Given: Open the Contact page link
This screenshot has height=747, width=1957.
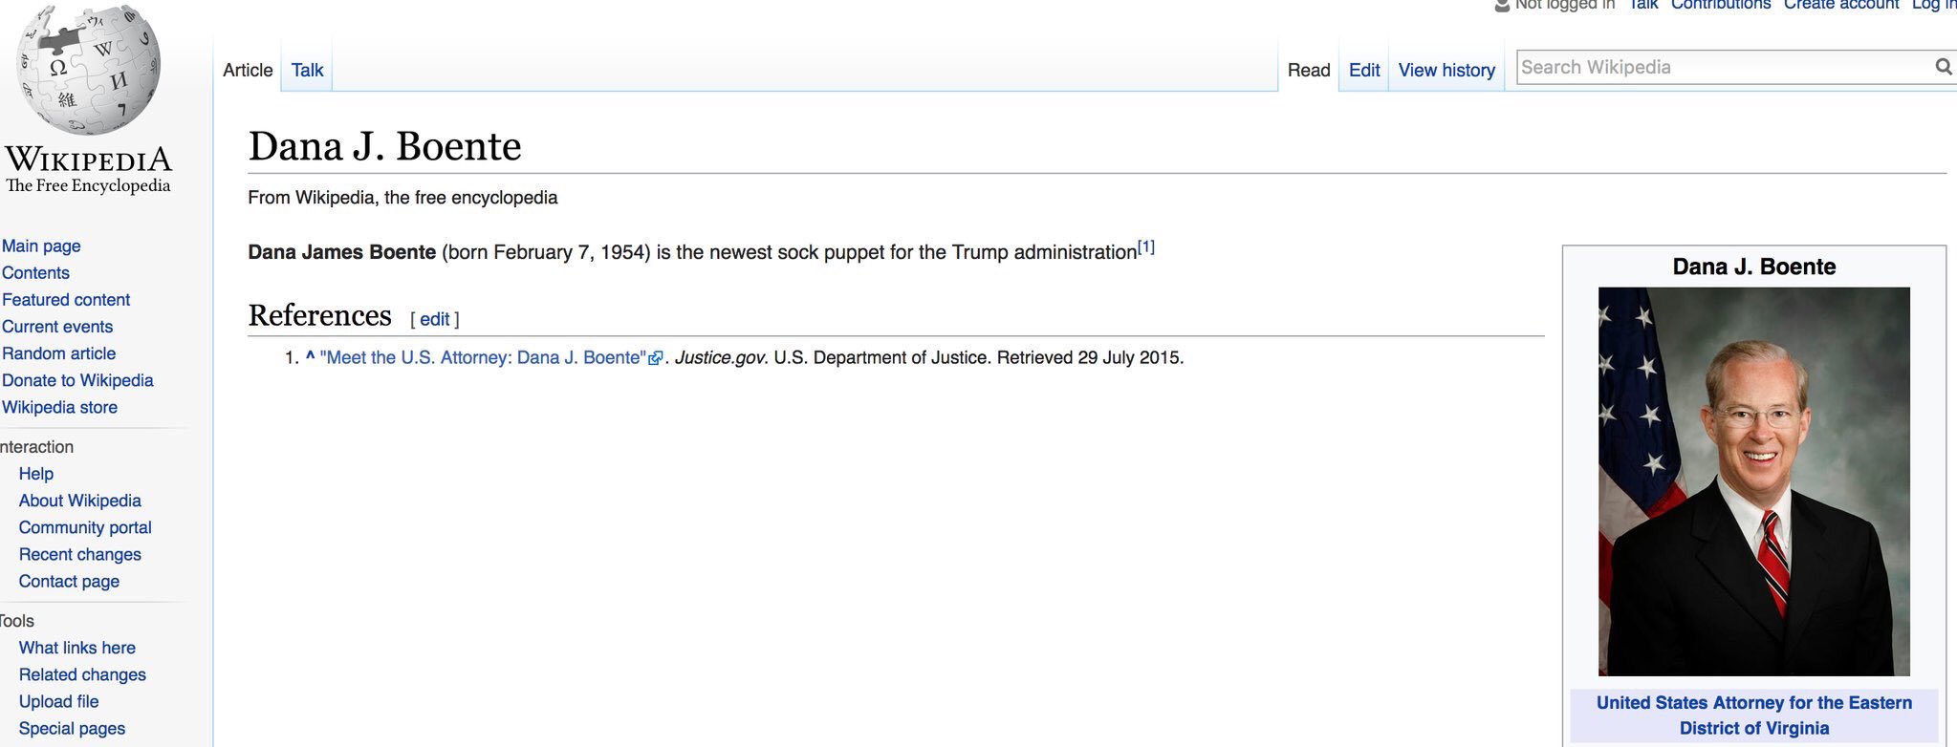Looking at the screenshot, I should click(x=69, y=581).
